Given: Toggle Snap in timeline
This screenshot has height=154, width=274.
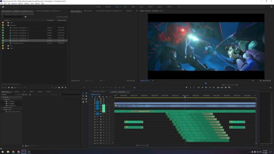Looking at the screenshot, I should 95,97.
